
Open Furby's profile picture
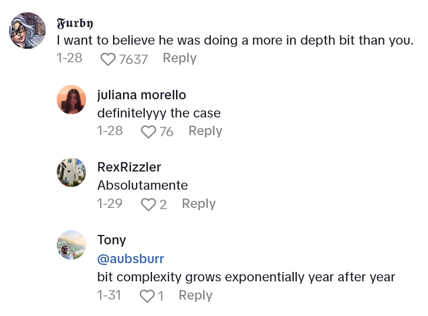pos(27,31)
